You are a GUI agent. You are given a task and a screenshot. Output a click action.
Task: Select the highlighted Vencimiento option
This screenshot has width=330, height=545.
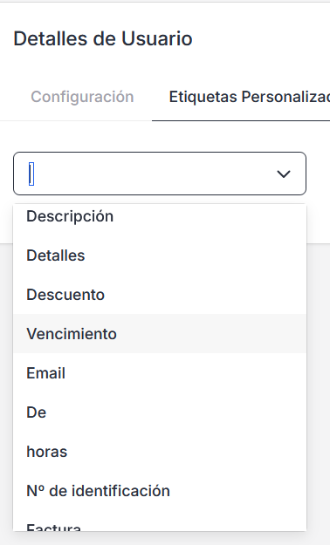tap(160, 334)
